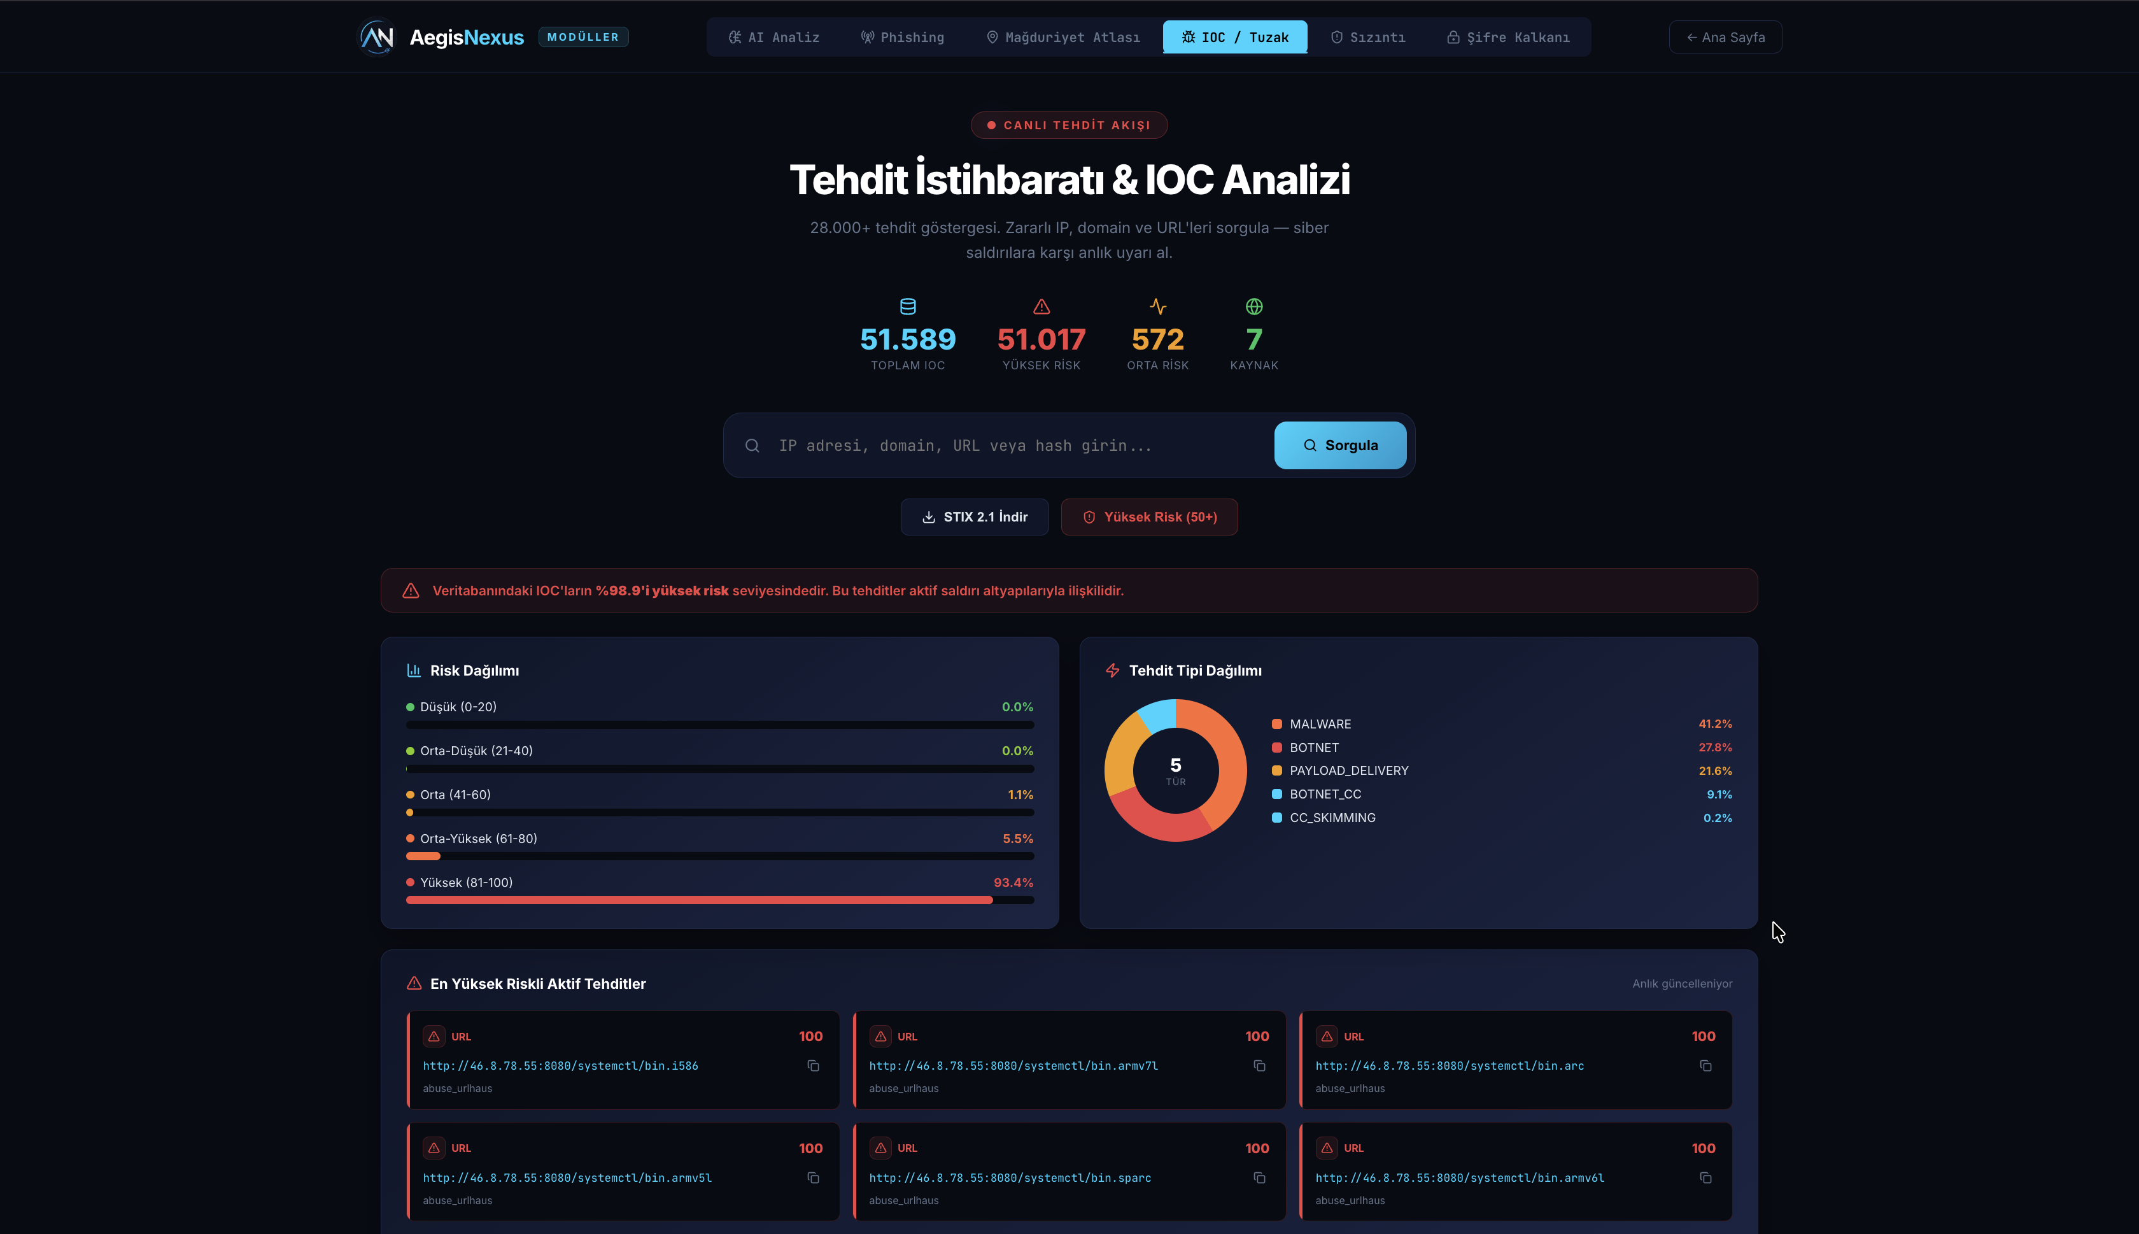Click the 93.4% percentage value
This screenshot has height=1234, width=2139.
pyautogui.click(x=1013, y=883)
